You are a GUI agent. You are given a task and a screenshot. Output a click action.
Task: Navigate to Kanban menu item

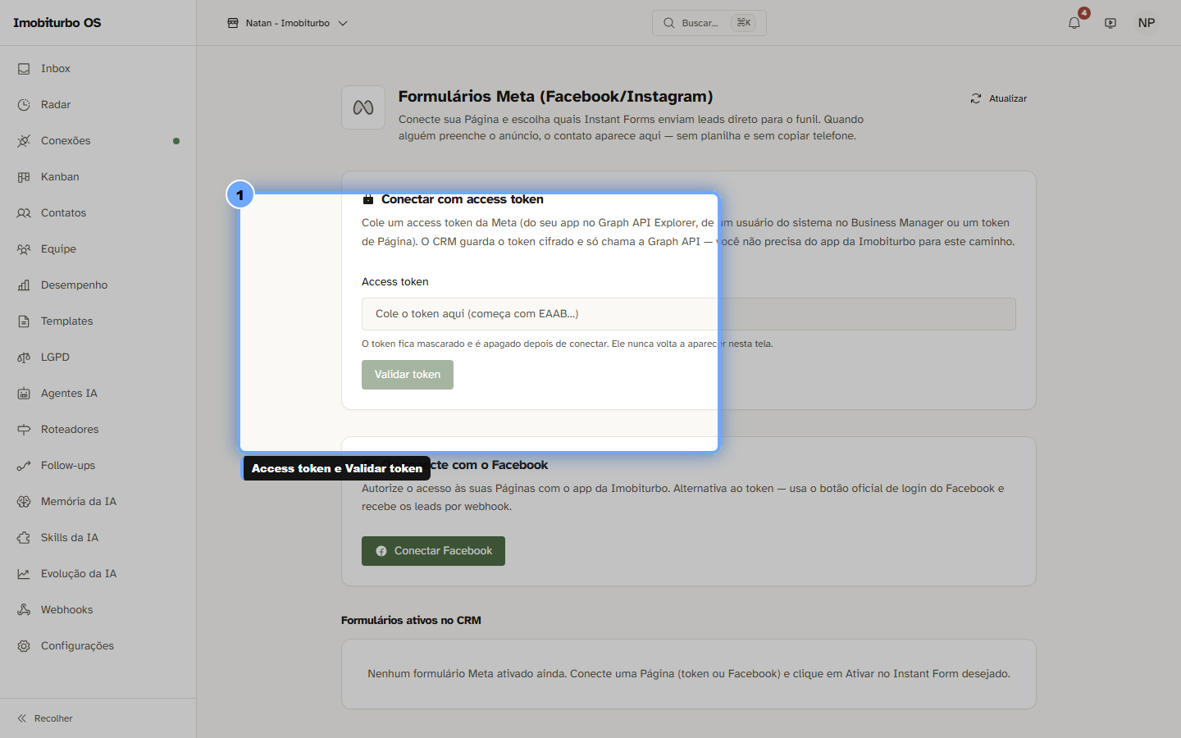[98, 177]
